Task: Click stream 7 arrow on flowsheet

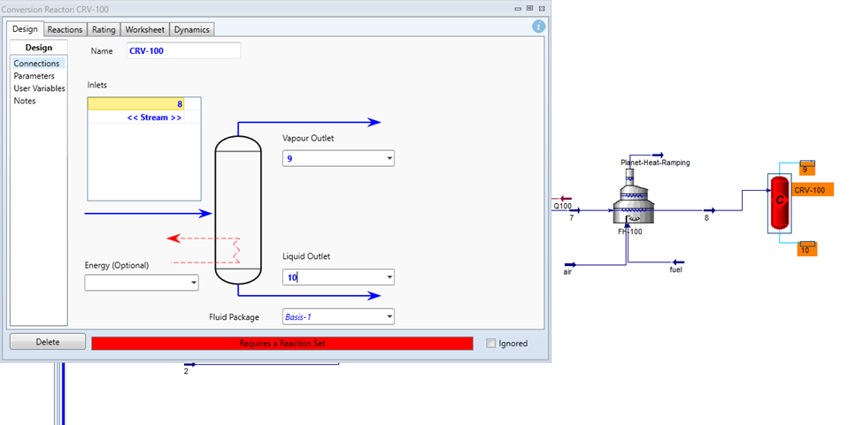Action: pos(574,210)
